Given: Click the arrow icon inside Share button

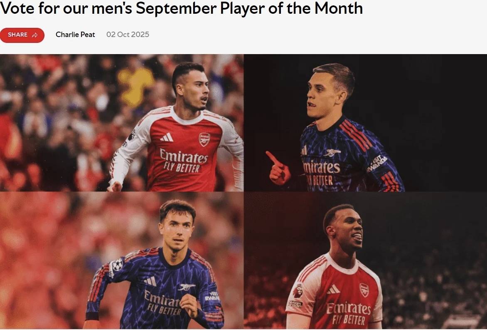Looking at the screenshot, I should pos(35,35).
